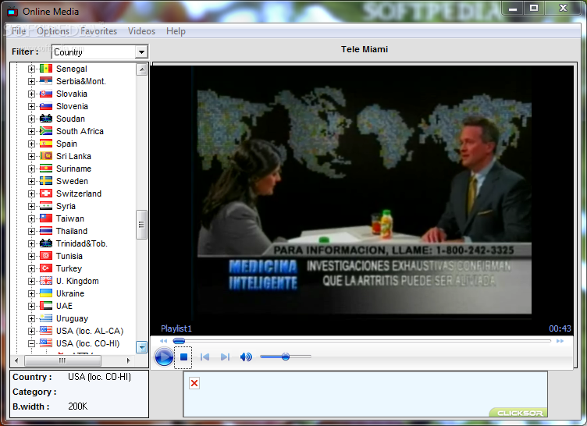Click the Suriname flag icon

click(46, 169)
